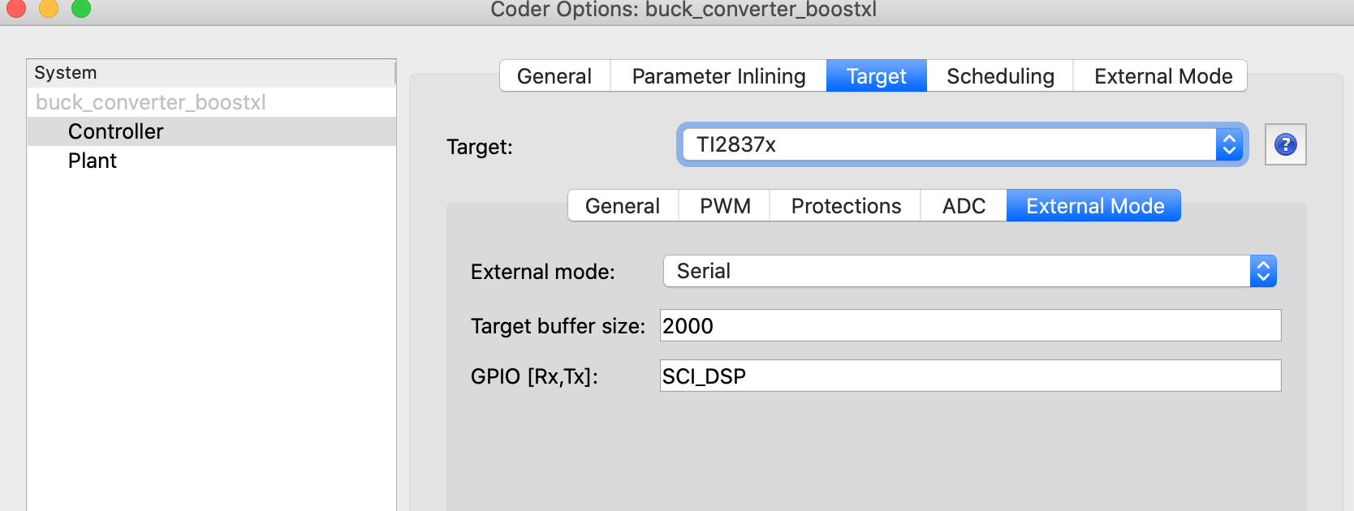This screenshot has width=1354, height=511.
Task: Select the target-level General sub-tab
Action: click(x=623, y=206)
